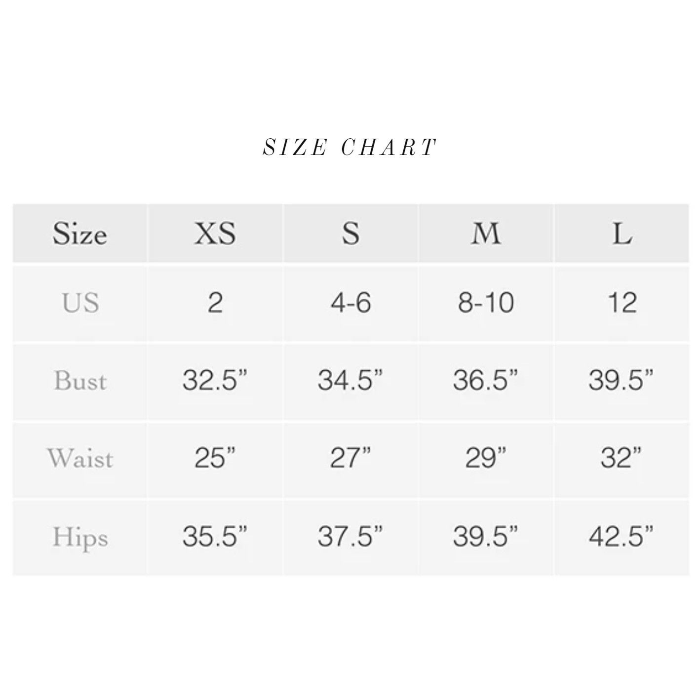
Task: Click the US 8-10 cell
Action: [486, 302]
